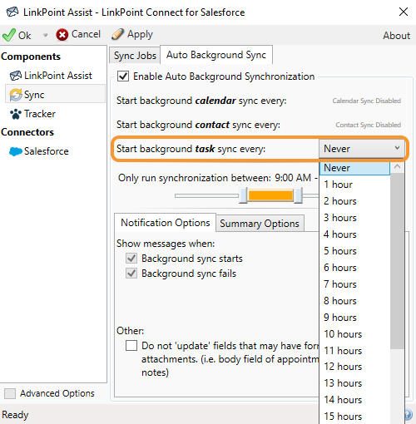This screenshot has height=424, width=416.
Task: Choose 10 hours from the list
Action: (x=354, y=334)
